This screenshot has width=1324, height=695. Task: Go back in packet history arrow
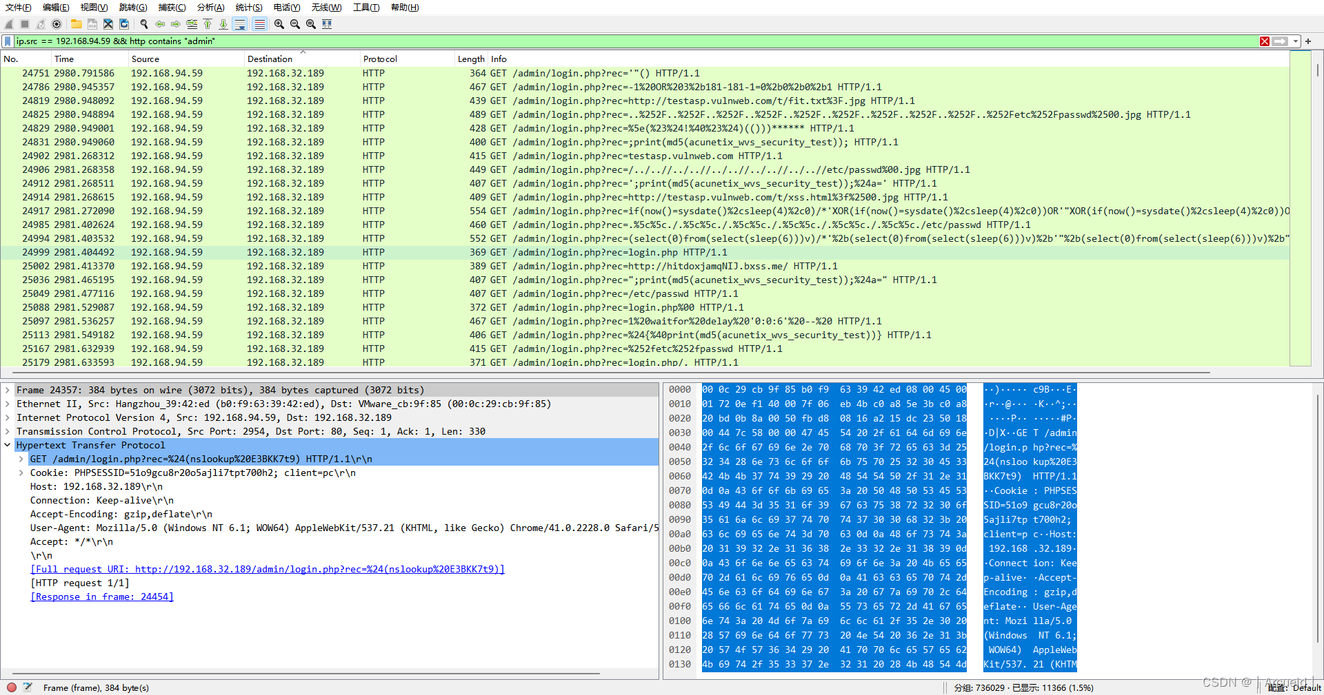click(160, 24)
